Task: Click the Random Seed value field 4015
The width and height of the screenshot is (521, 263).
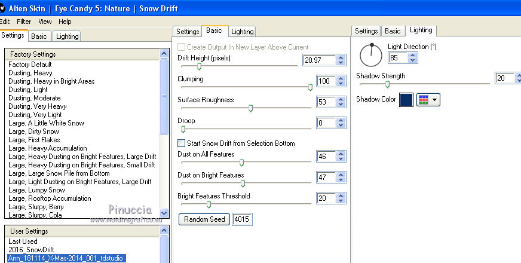Action: click(242, 219)
